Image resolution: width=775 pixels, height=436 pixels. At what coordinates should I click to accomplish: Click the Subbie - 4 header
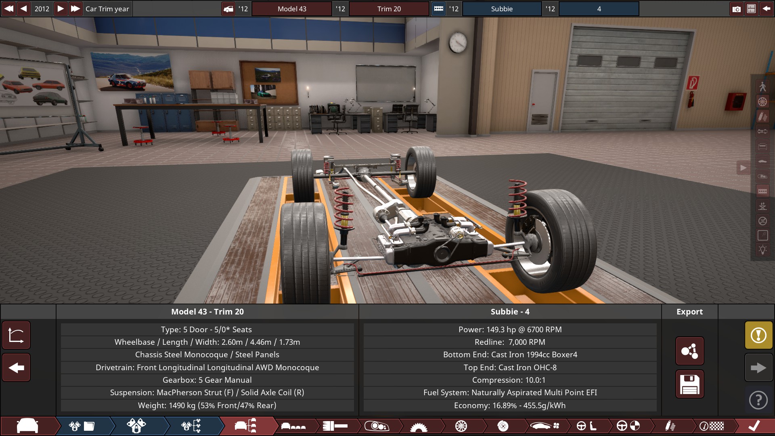point(510,312)
